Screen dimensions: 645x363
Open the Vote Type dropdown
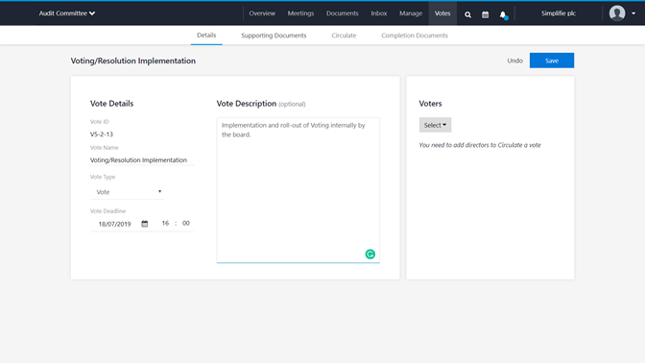click(127, 192)
